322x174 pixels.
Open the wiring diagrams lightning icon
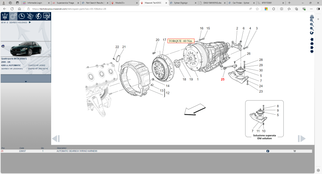(x=38, y=16)
